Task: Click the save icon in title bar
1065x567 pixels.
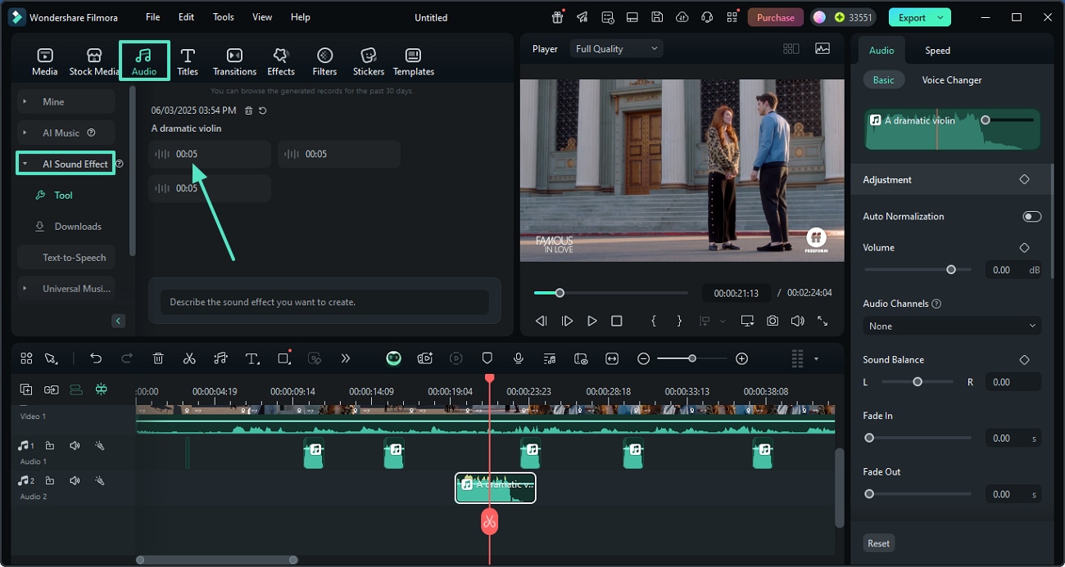Action: click(657, 17)
